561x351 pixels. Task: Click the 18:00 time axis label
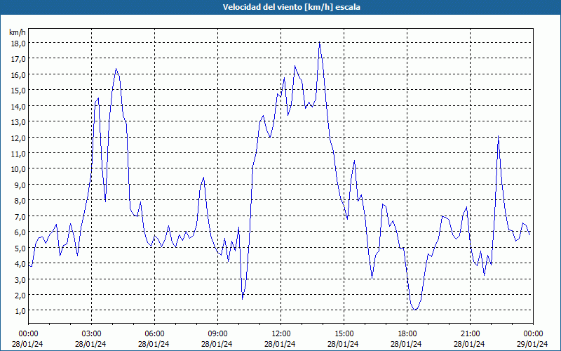click(x=407, y=334)
